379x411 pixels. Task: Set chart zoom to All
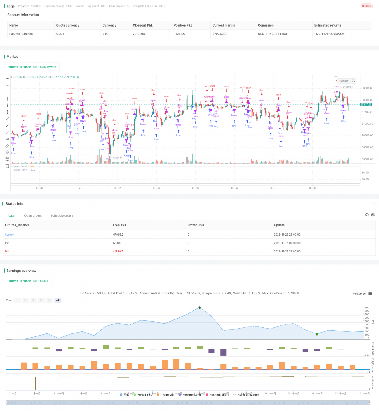click(x=58, y=300)
